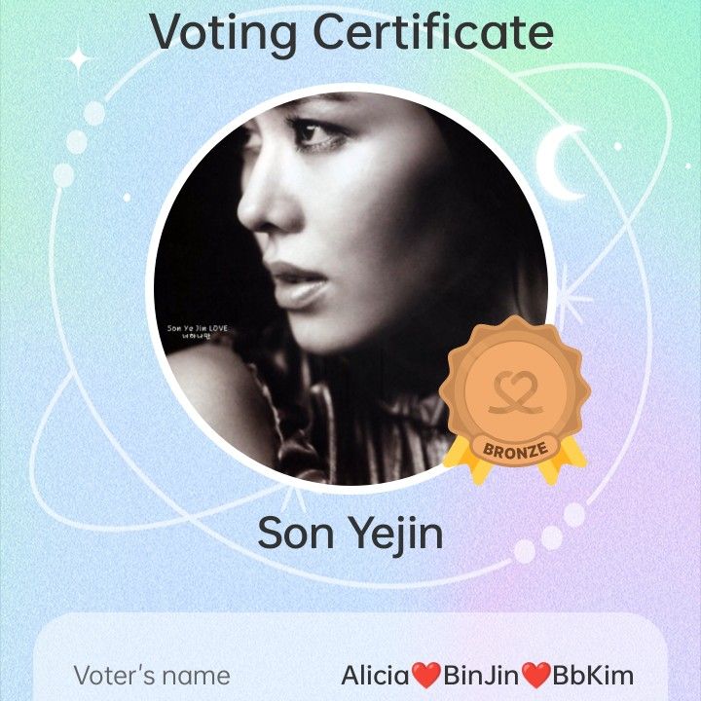This screenshot has width=701, height=701.
Task: Click the four-point sparkle star near the title
Action: tap(79, 58)
